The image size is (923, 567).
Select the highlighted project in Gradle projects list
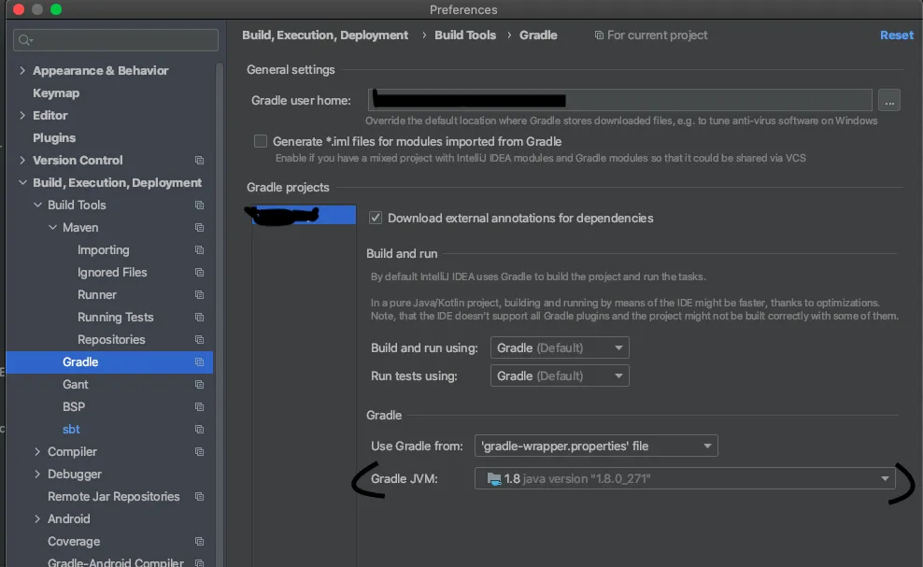pos(304,215)
